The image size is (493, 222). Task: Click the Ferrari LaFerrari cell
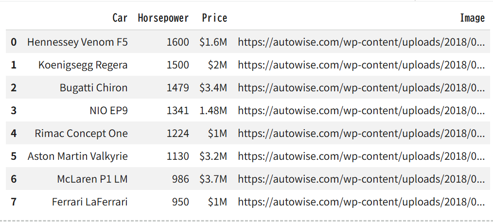pos(89,202)
